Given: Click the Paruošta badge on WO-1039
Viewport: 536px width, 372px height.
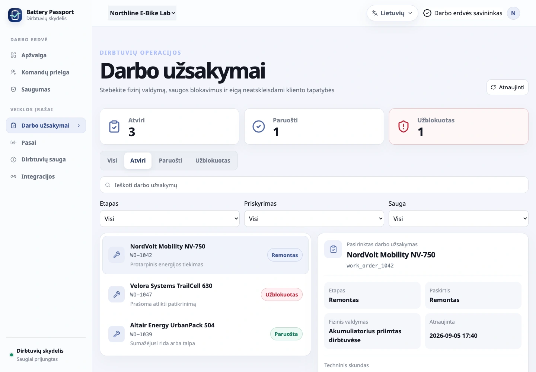Looking at the screenshot, I should click(x=286, y=334).
